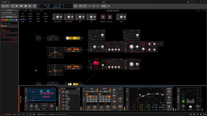
Task: Toggle automation write mode icon
Action: click(30, 6)
